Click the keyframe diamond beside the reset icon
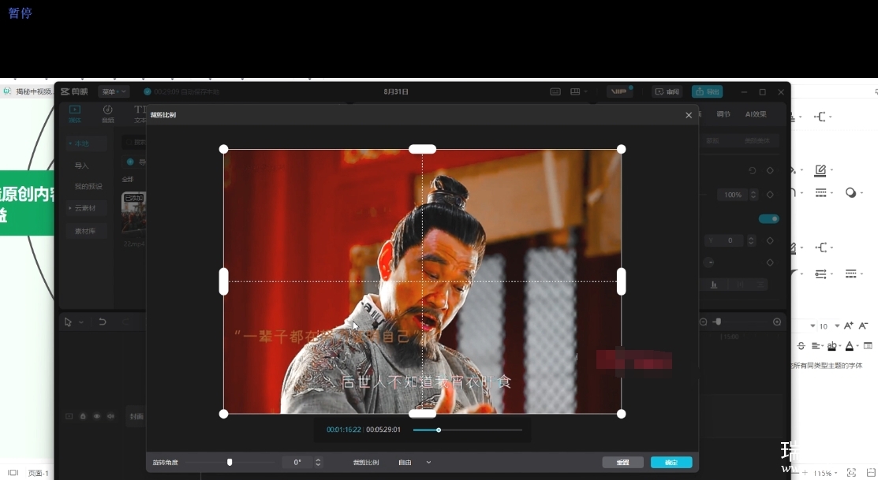Image resolution: width=878 pixels, height=480 pixels. pyautogui.click(x=770, y=170)
